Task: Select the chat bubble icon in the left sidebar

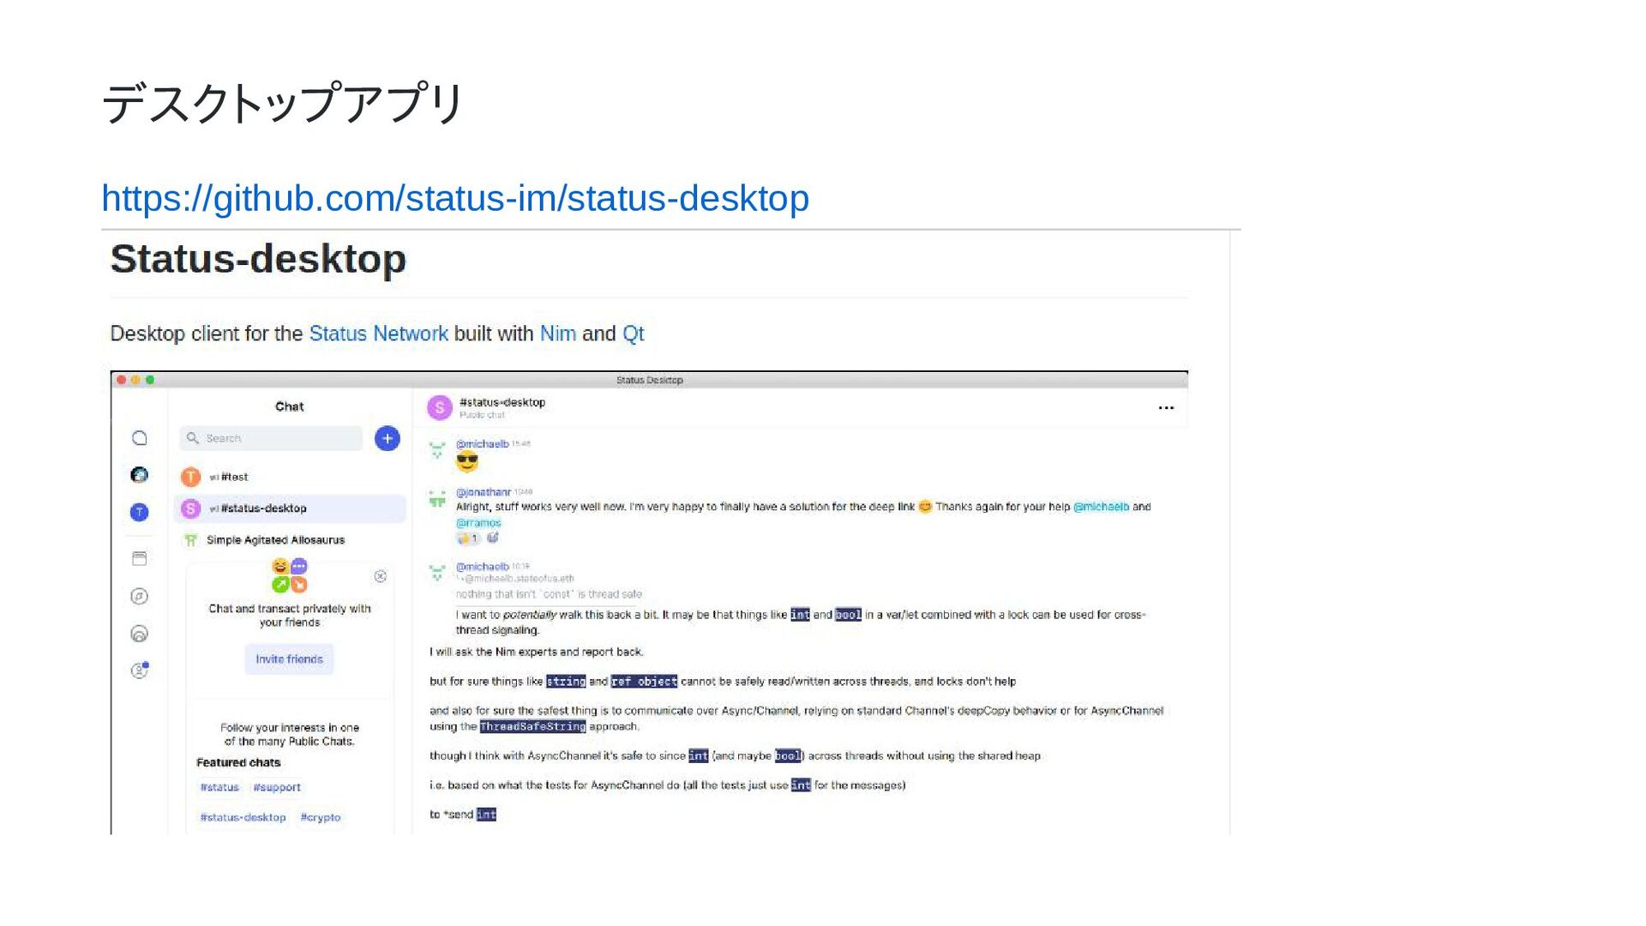Action: [x=140, y=438]
